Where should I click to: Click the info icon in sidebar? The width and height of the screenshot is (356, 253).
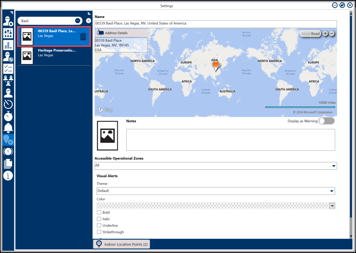pos(8,176)
